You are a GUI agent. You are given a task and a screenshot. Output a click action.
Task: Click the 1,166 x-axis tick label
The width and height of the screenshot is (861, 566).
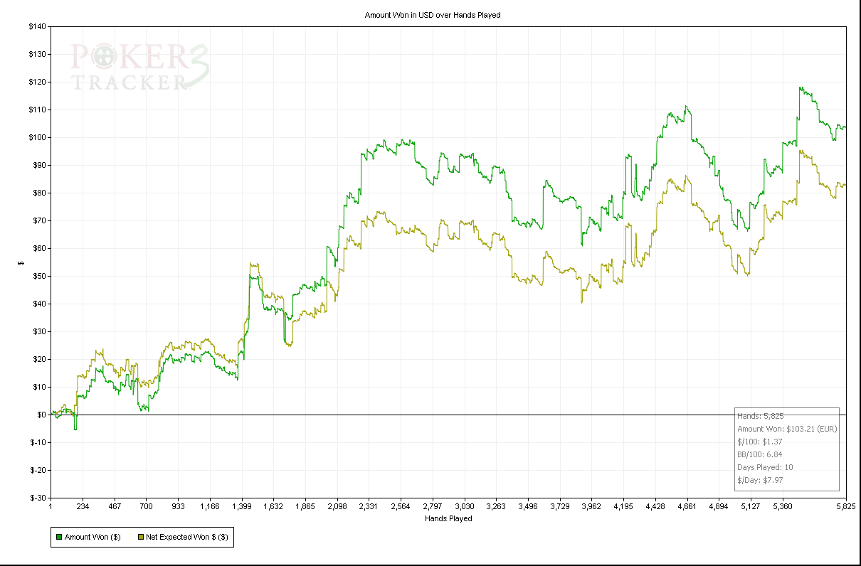[210, 507]
